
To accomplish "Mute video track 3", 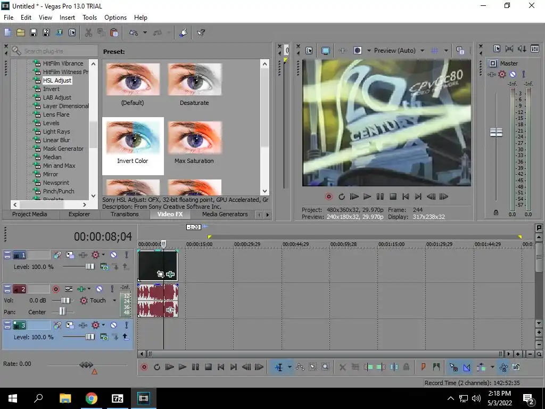I will click(x=114, y=325).
